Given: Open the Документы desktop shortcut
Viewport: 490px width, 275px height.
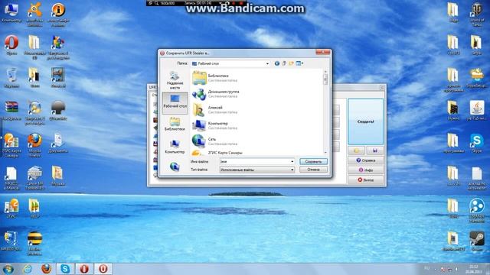Looking at the screenshot, I should click(58, 143).
